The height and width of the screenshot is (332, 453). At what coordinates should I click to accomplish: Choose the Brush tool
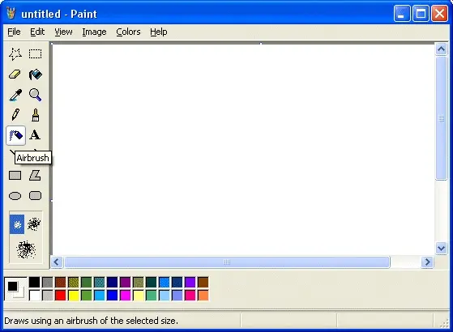(x=35, y=115)
